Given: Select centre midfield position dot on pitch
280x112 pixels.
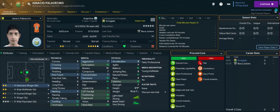Looking at the screenshot, I should [27, 72].
